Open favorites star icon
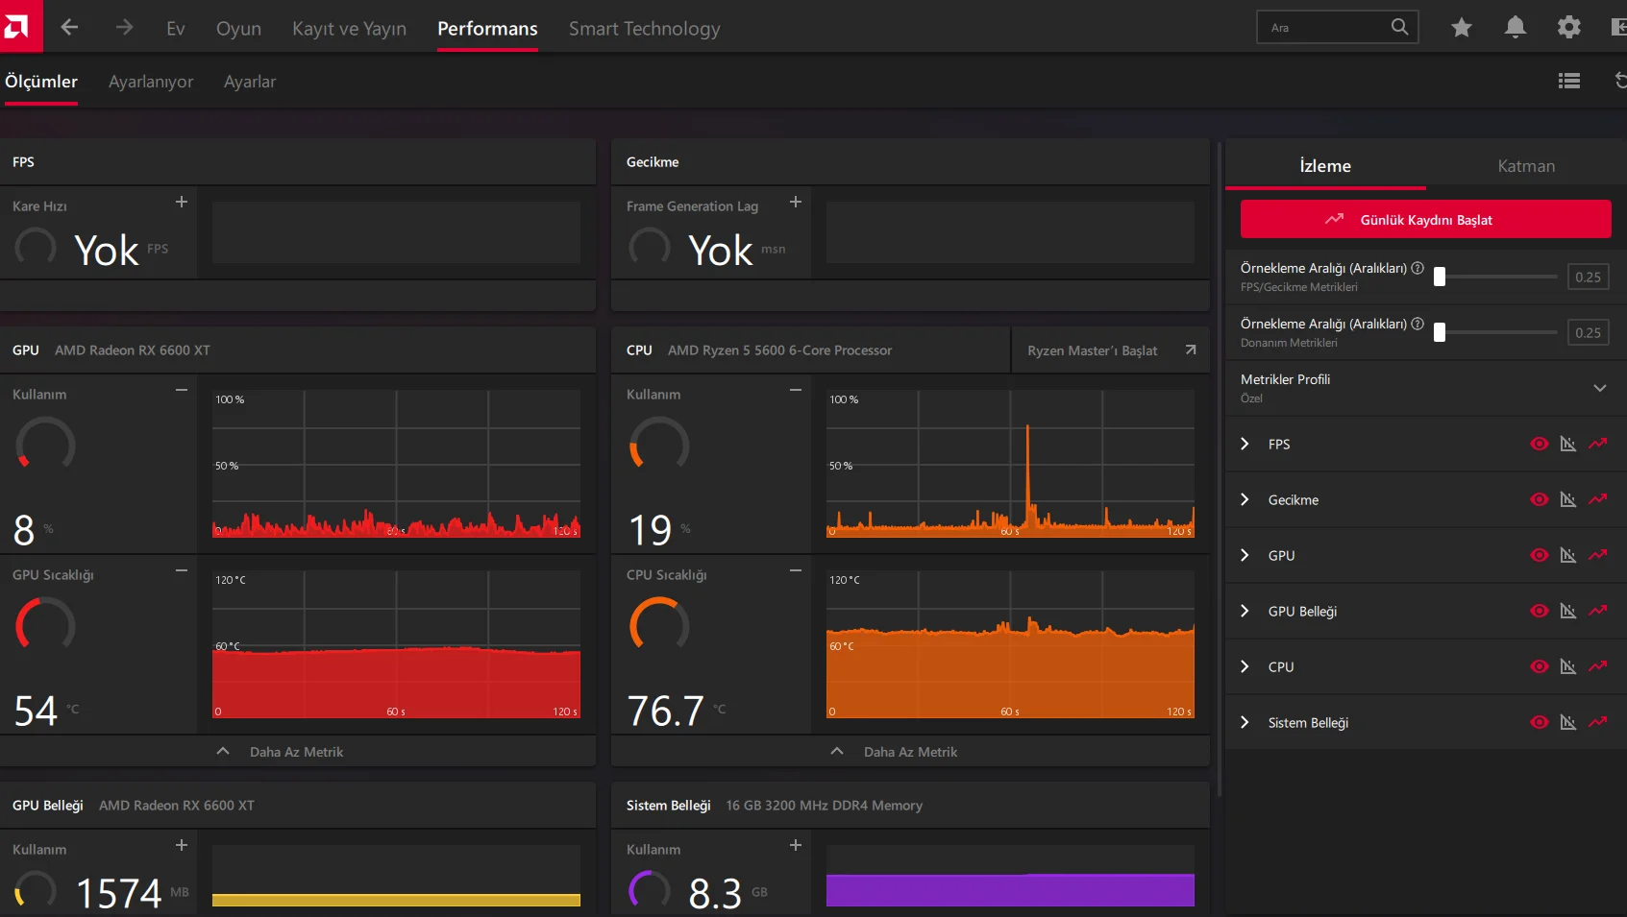Image resolution: width=1627 pixels, height=917 pixels. click(1462, 27)
